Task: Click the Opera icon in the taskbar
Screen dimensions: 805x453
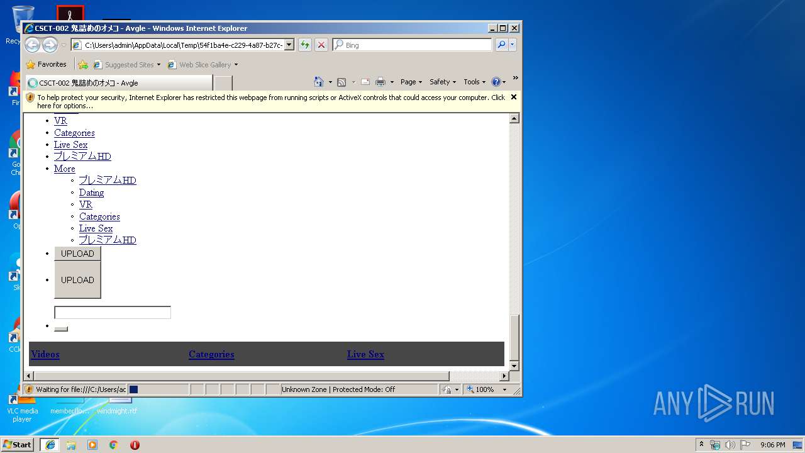Action: [135, 445]
